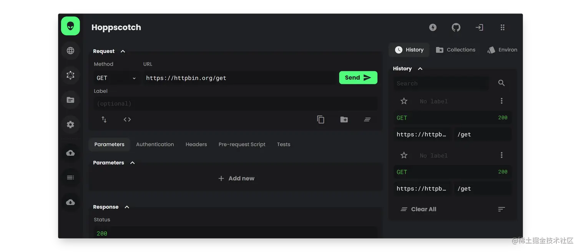Click the sort icon beside Clear All
The height and width of the screenshot is (252, 581).
tap(501, 209)
